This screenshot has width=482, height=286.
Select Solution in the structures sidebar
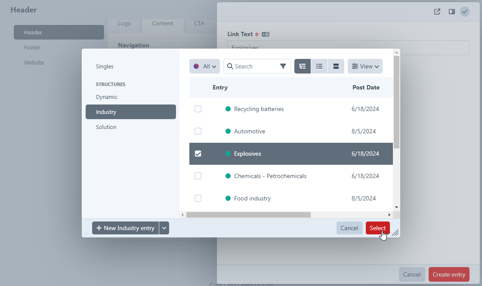click(x=106, y=127)
